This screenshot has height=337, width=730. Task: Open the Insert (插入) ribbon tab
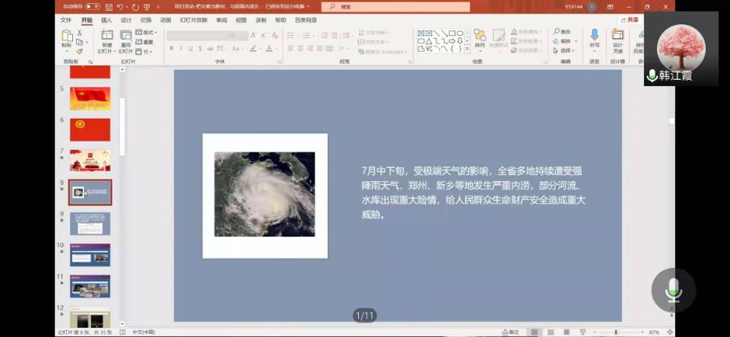[x=106, y=21]
